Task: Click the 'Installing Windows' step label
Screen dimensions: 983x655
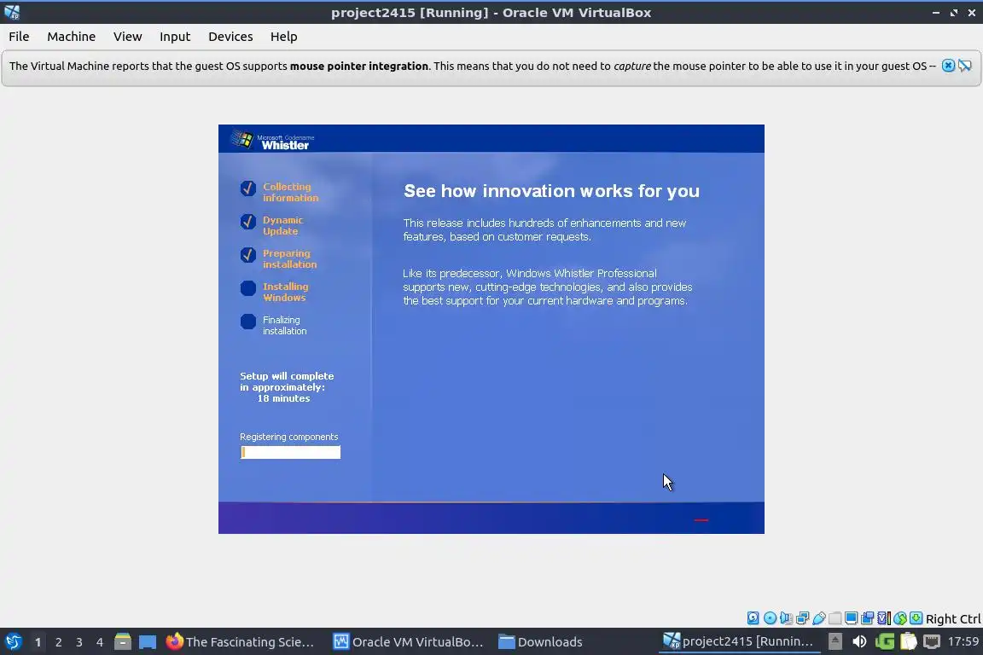Action: pos(285,292)
